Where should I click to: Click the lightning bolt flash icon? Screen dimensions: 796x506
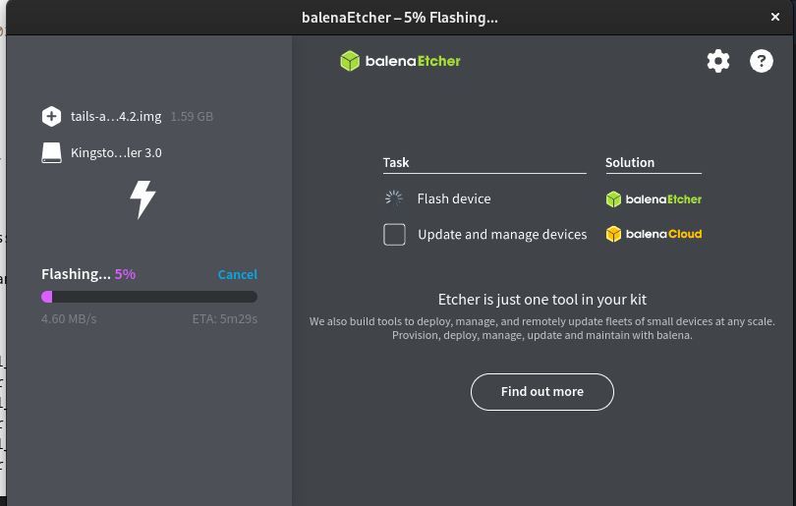click(x=143, y=198)
